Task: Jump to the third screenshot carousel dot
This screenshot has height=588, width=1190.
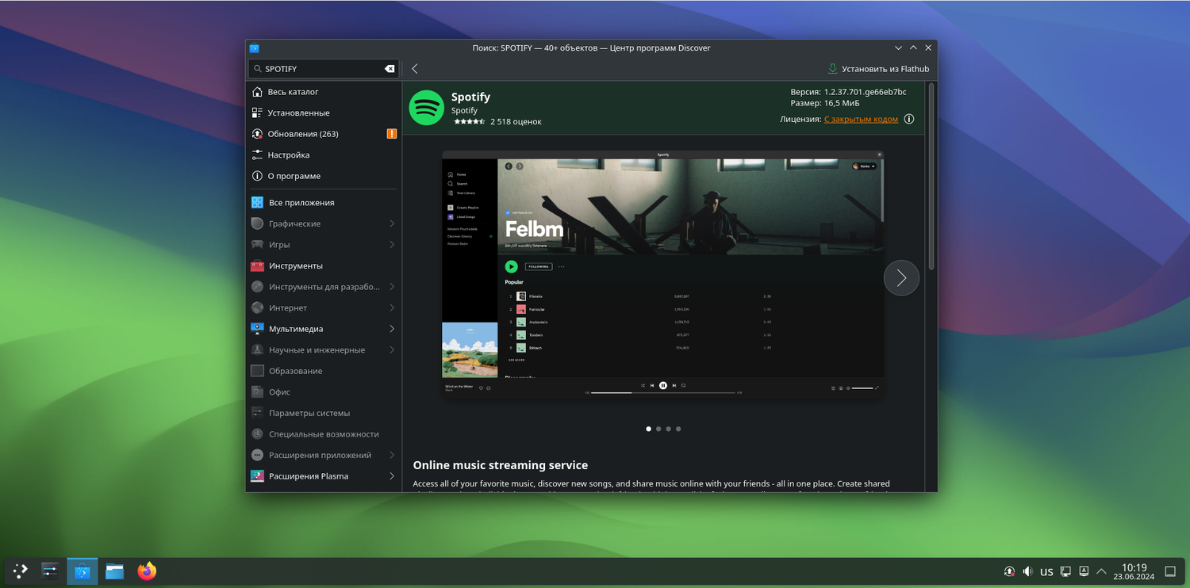Action: (668, 429)
